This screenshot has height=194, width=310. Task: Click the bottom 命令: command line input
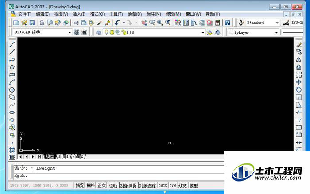pos(119,177)
